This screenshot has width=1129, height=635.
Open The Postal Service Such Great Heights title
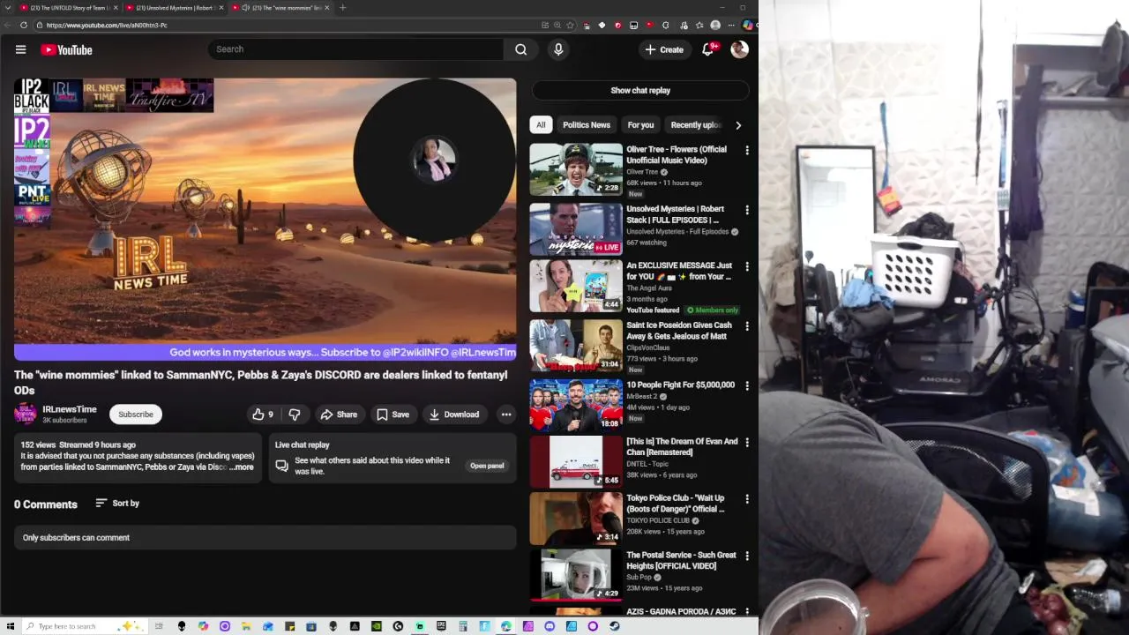(x=681, y=561)
